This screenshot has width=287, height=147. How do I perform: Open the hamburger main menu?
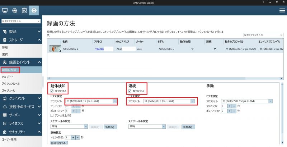point(282,10)
